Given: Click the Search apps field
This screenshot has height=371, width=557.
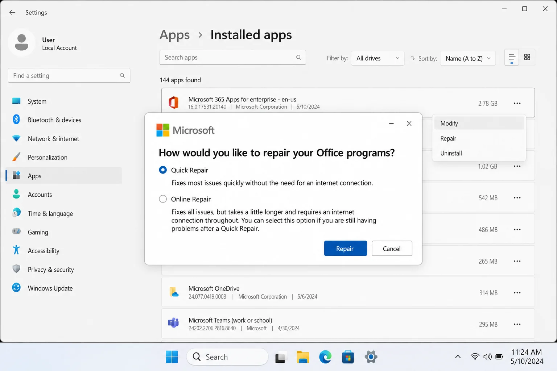Looking at the screenshot, I should [232, 57].
